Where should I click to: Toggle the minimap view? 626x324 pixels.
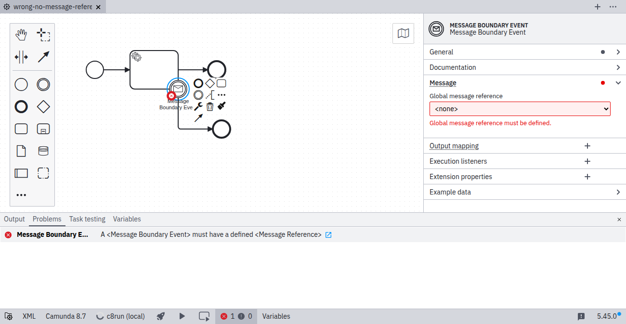point(403,33)
